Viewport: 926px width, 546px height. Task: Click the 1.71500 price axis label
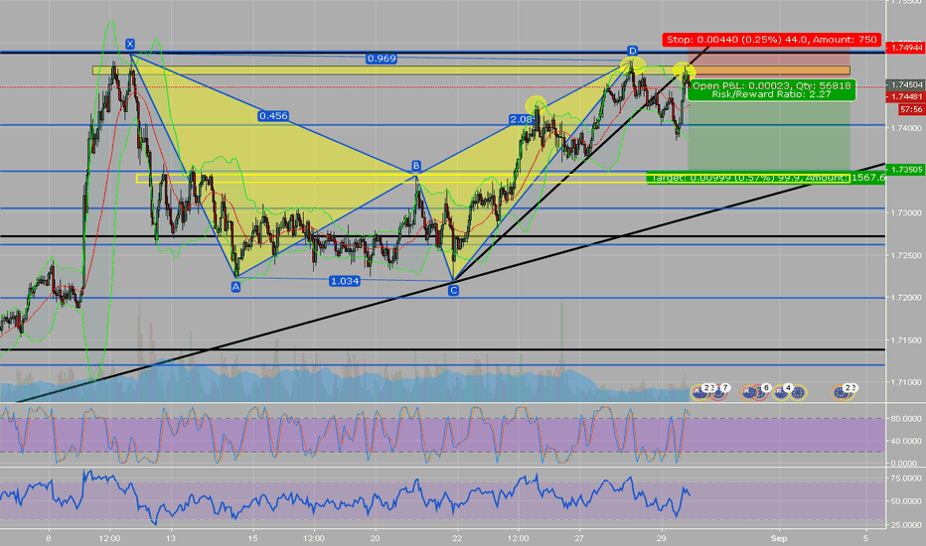pyautogui.click(x=906, y=340)
